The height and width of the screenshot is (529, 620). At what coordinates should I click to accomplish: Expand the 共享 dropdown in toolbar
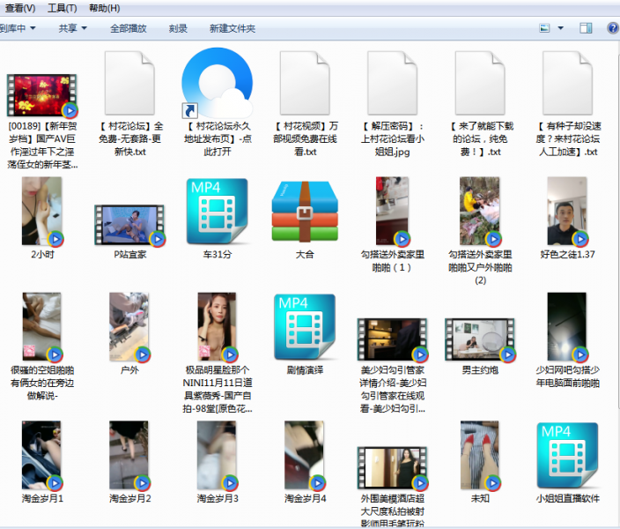72,28
